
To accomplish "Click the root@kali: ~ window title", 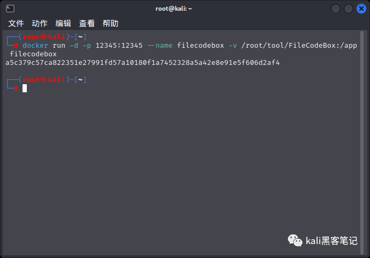I will [174, 9].
